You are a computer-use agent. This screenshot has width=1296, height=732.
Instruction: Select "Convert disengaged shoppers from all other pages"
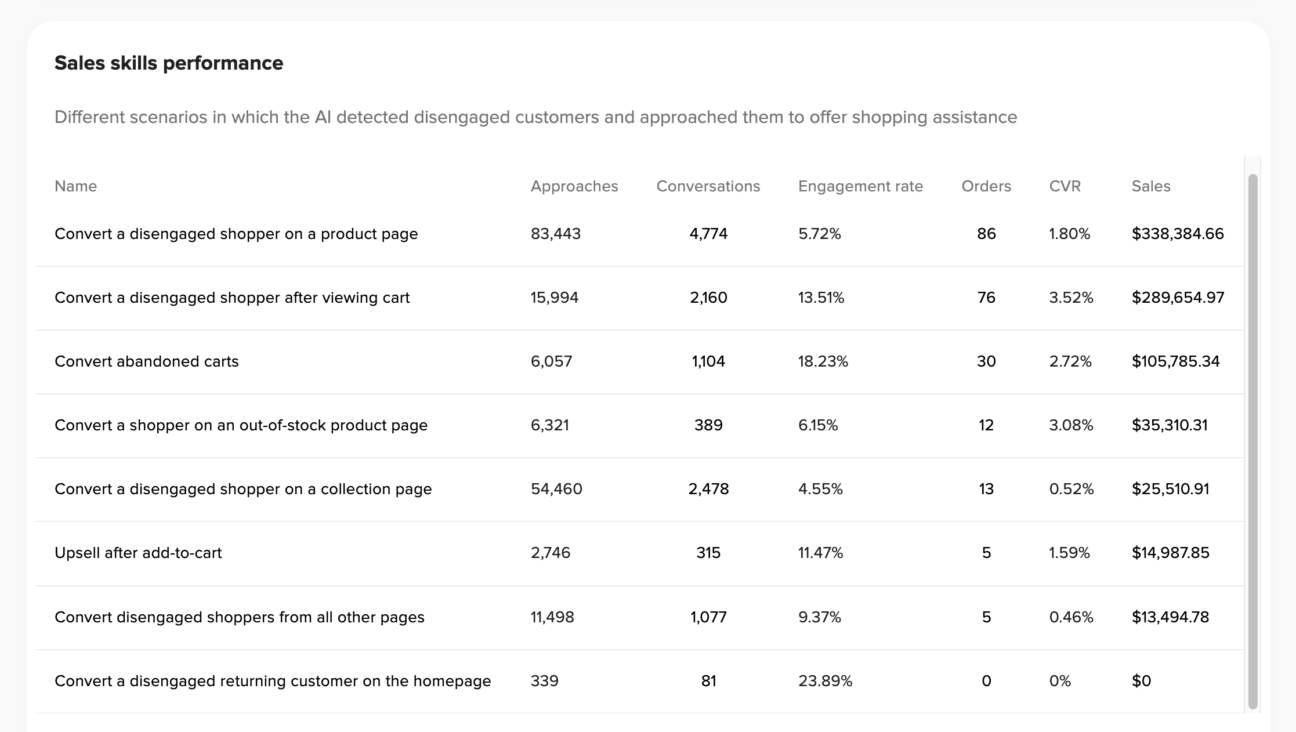pos(240,617)
